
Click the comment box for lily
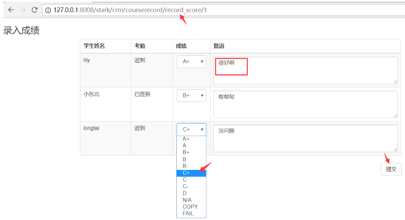306,70
